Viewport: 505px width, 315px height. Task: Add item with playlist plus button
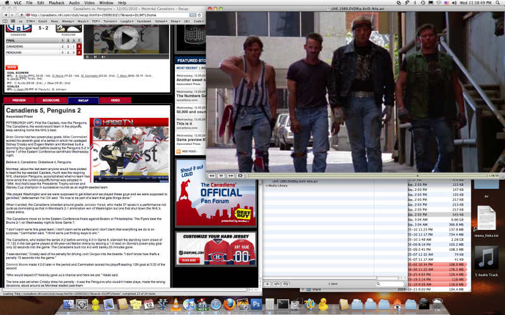pos(267,284)
